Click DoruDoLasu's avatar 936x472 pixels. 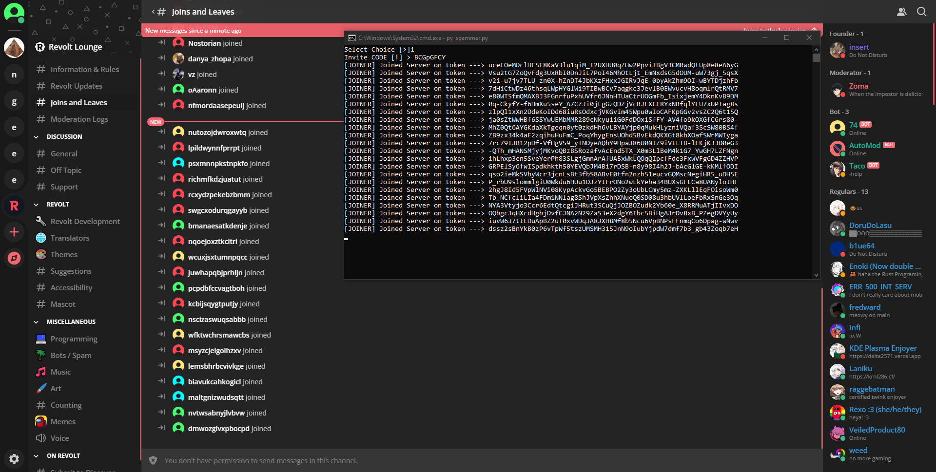click(837, 228)
